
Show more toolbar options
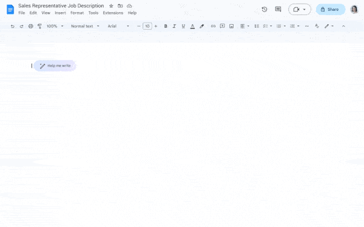[307, 26]
